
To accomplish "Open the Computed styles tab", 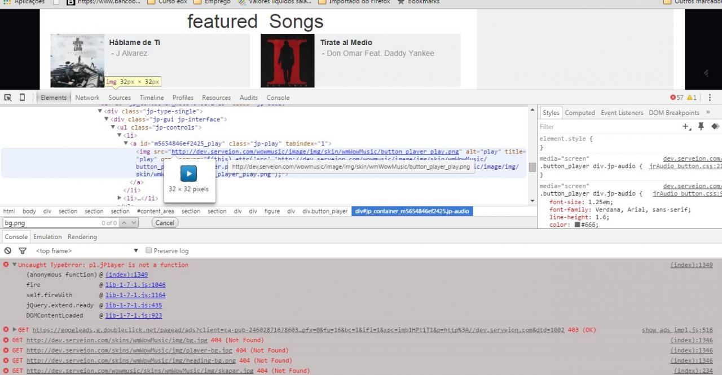I will 580,113.
